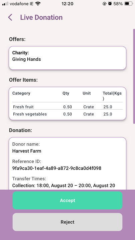Image resolution: width=135 pixels, height=240 pixels.
Task: Click the Unit column header
Action: tap(87, 93)
